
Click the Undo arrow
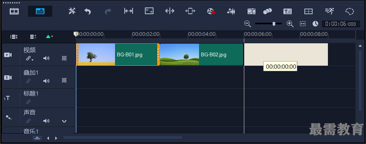tap(87, 11)
